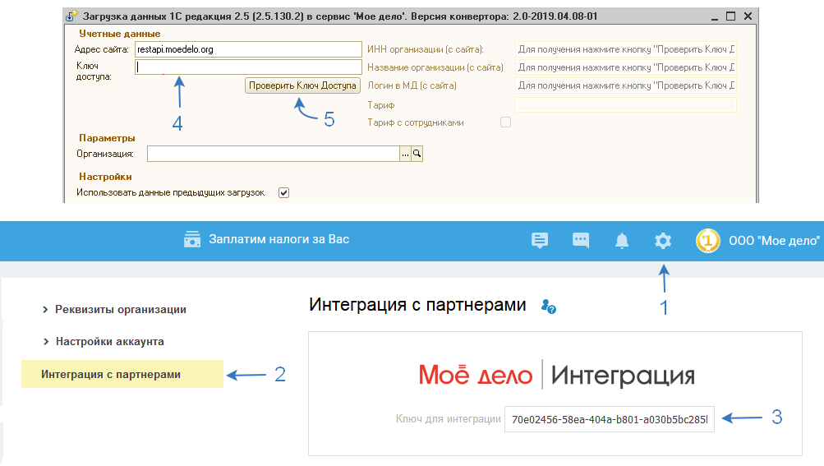Click the gold medal icon near company name
Screen dimensions: 824x466
708,241
